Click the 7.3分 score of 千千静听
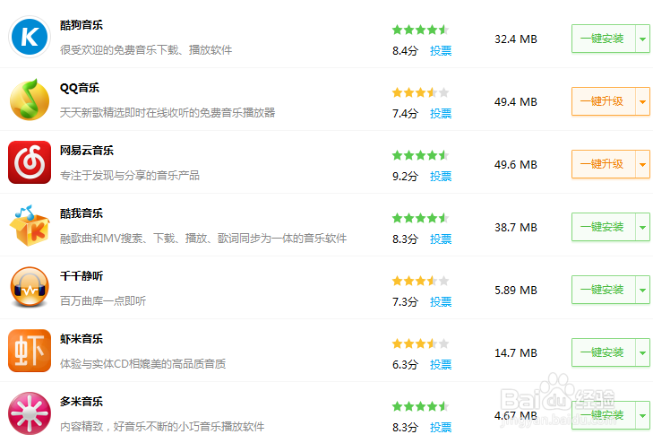 (405, 301)
